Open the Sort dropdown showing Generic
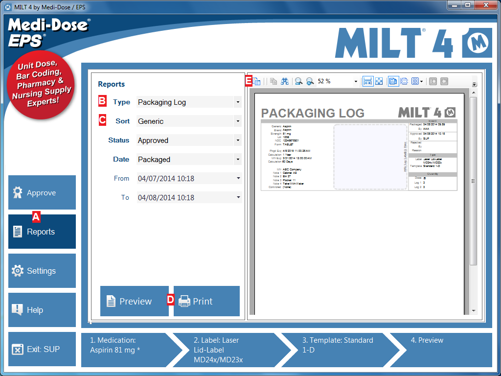This screenshot has height=376, width=501. [238, 121]
